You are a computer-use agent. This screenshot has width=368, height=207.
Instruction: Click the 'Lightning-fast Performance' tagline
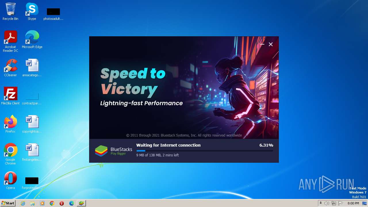[141, 103]
